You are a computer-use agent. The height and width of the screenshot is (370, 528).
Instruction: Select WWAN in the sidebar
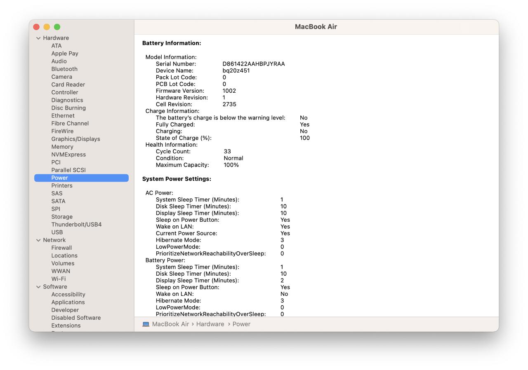coord(61,272)
